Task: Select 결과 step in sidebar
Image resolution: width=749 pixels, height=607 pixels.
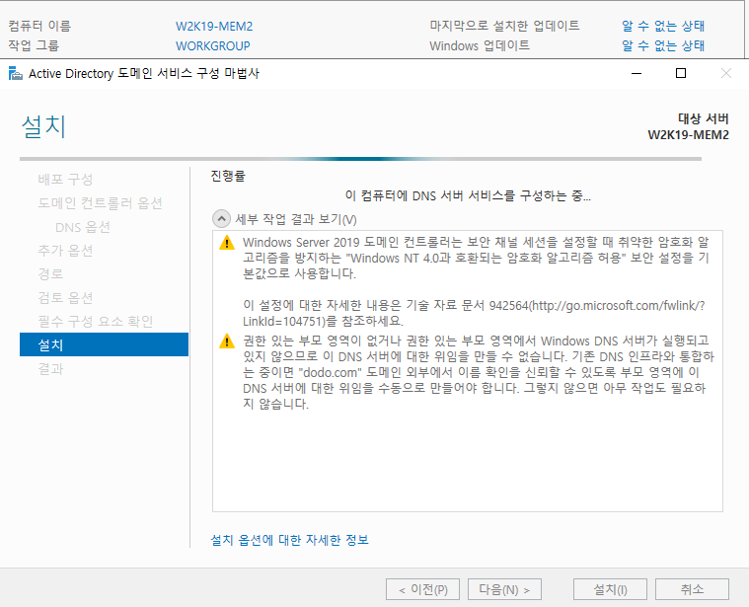Action: (50, 369)
